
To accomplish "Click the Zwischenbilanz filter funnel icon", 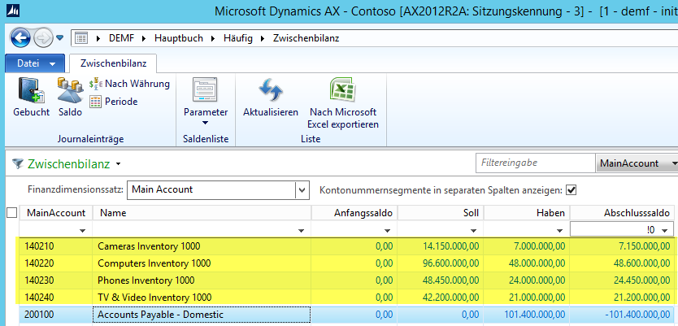I will click(x=17, y=164).
